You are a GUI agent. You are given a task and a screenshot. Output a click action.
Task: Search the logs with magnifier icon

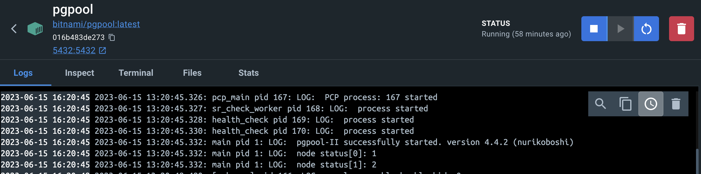[x=600, y=104]
